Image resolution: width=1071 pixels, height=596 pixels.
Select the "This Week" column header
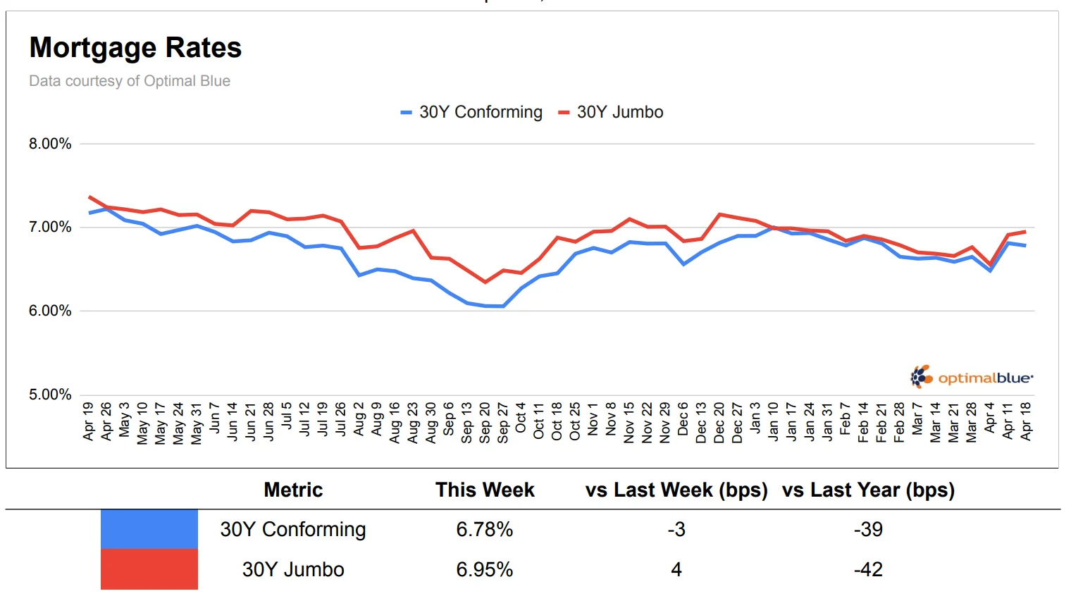click(485, 490)
